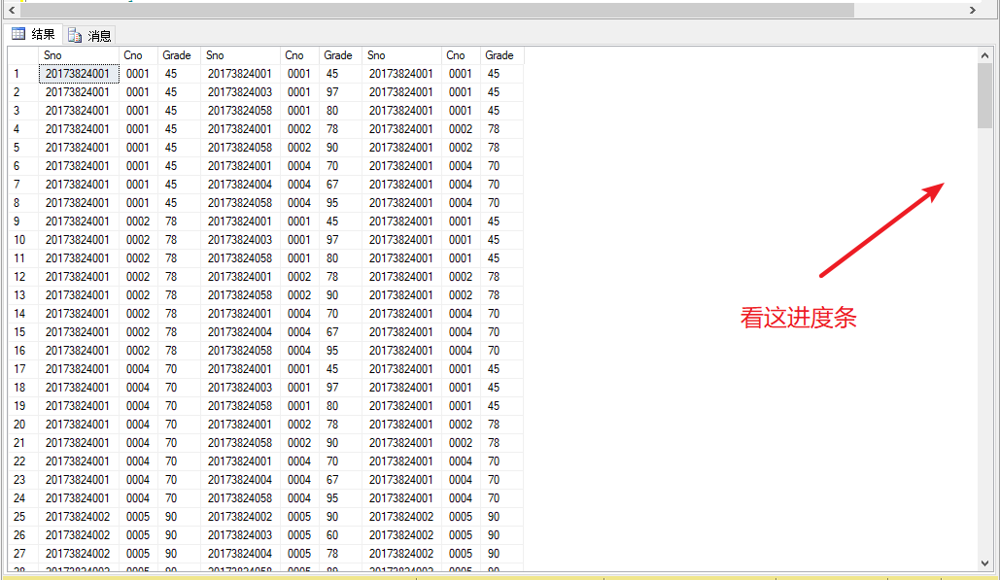Select row header number 17

[23, 369]
